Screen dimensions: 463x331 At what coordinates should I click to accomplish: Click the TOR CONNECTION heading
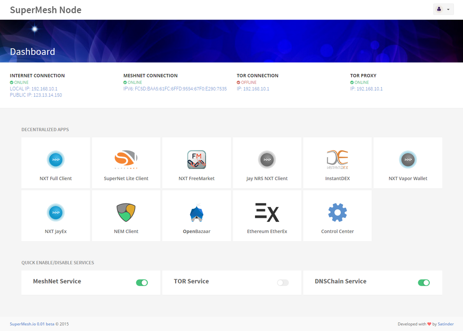(x=257, y=76)
